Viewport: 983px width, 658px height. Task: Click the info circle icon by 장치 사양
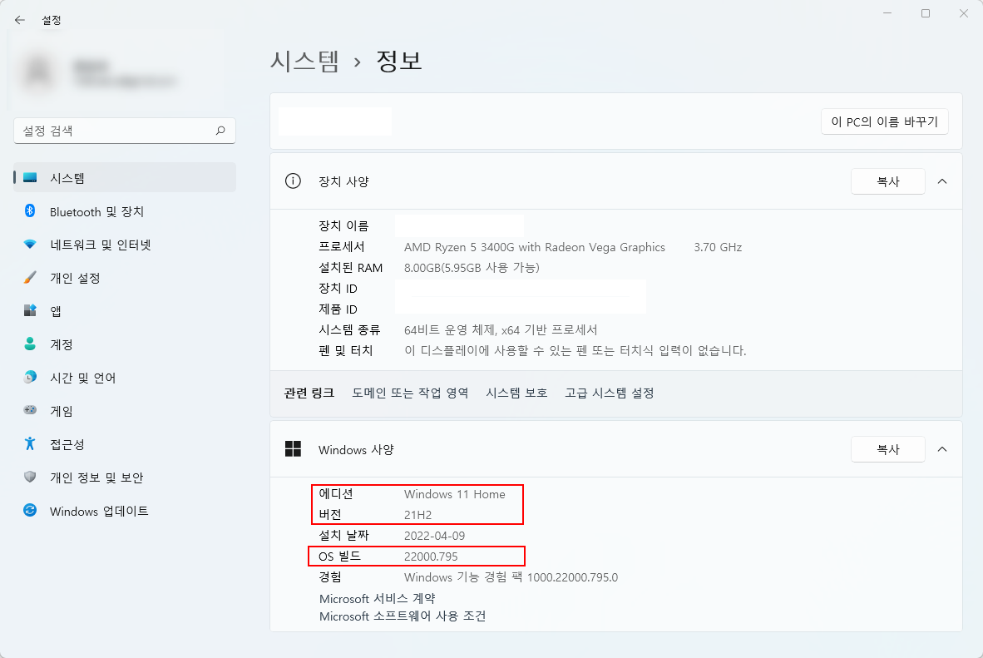click(293, 181)
